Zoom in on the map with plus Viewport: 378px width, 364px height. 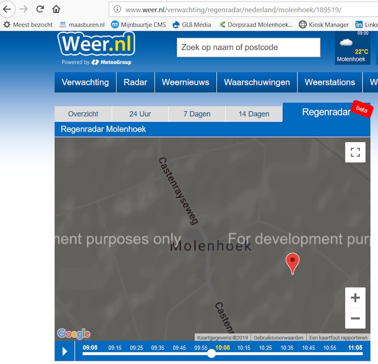355,298
